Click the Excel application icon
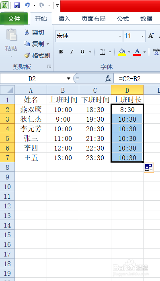The height and width of the screenshot is (281, 160). (x=4, y=5)
